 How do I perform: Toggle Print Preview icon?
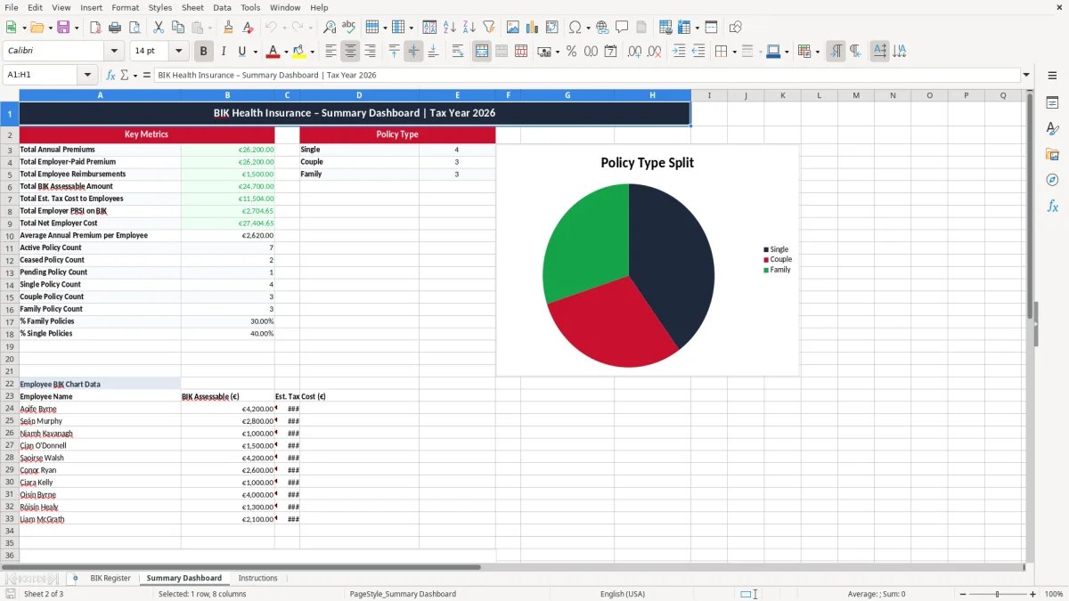coord(135,28)
